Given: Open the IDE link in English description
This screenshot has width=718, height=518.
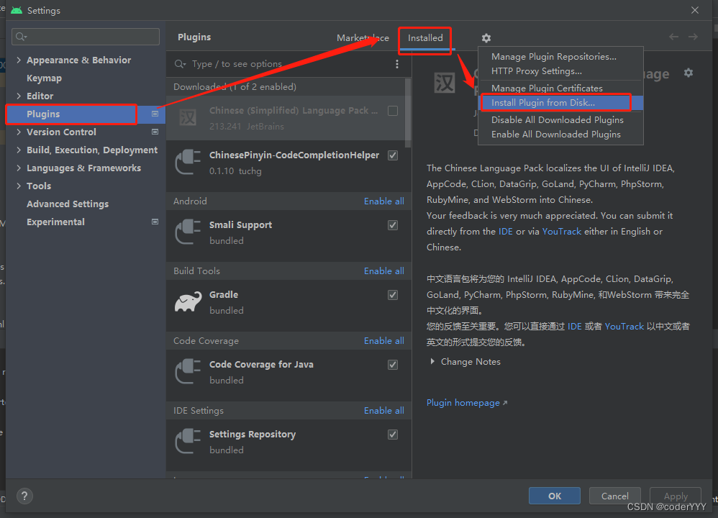Looking at the screenshot, I should tap(505, 231).
